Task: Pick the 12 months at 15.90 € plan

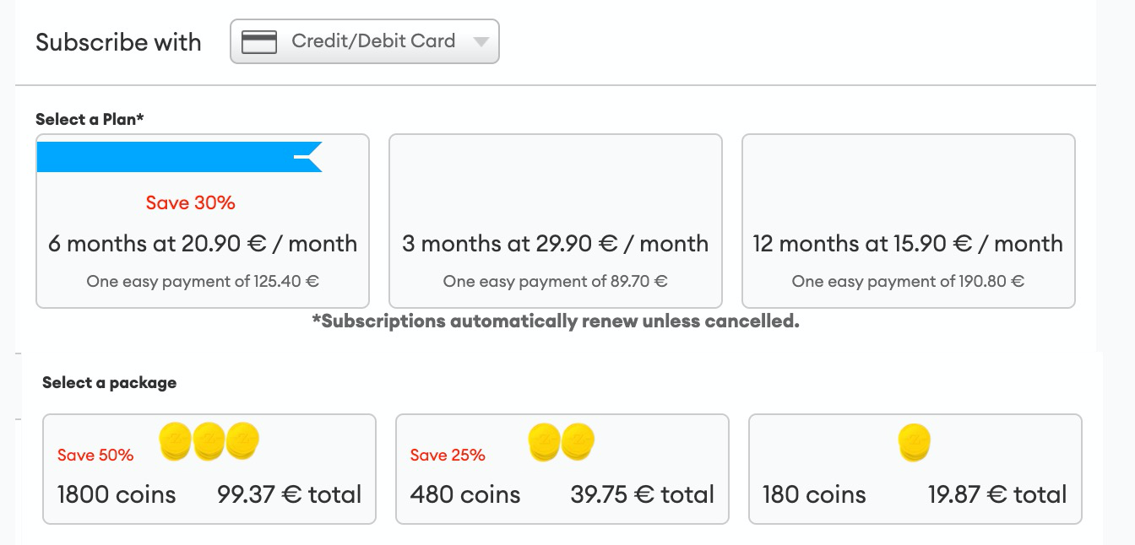Action: point(908,244)
